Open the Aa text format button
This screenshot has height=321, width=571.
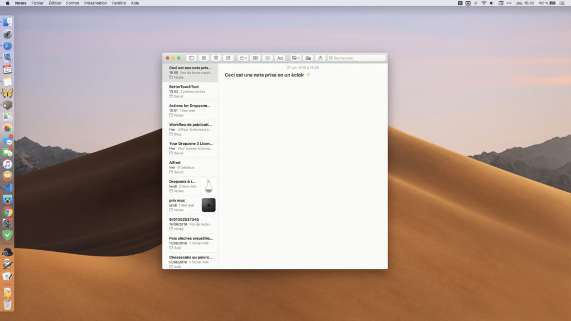pos(280,58)
